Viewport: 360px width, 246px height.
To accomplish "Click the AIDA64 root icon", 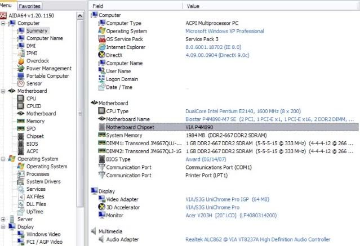I will click(3, 16).
